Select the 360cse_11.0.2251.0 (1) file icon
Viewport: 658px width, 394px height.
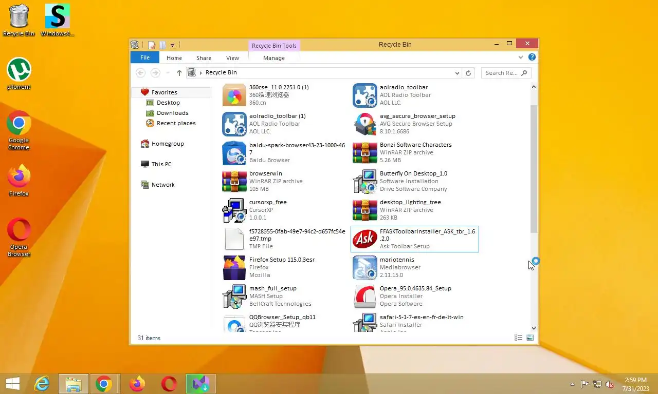pos(234,95)
